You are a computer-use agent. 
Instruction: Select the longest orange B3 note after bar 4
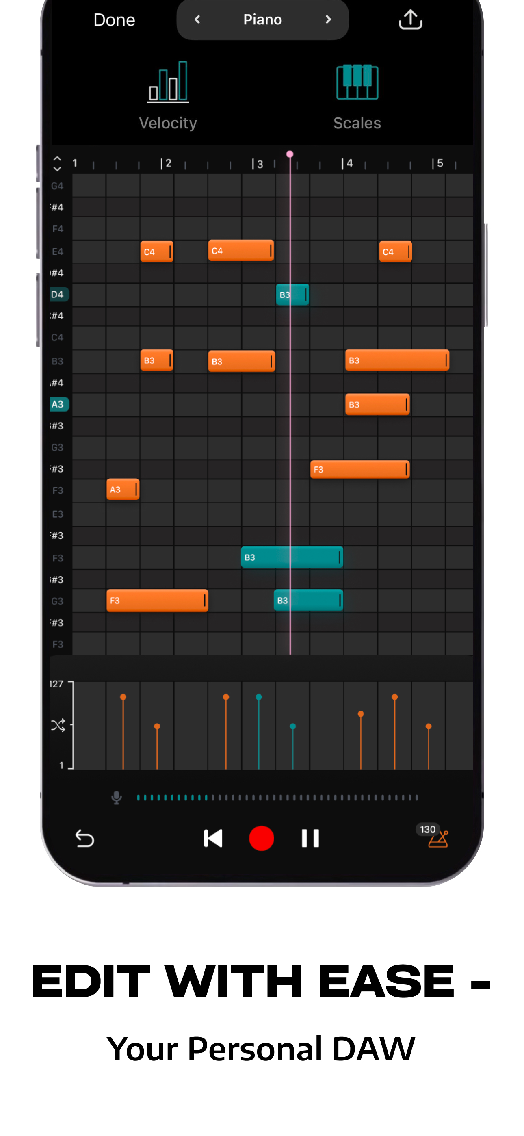pyautogui.click(x=397, y=361)
